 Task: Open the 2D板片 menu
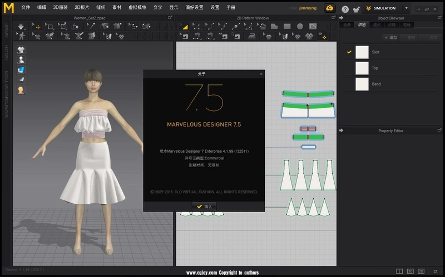click(x=82, y=7)
